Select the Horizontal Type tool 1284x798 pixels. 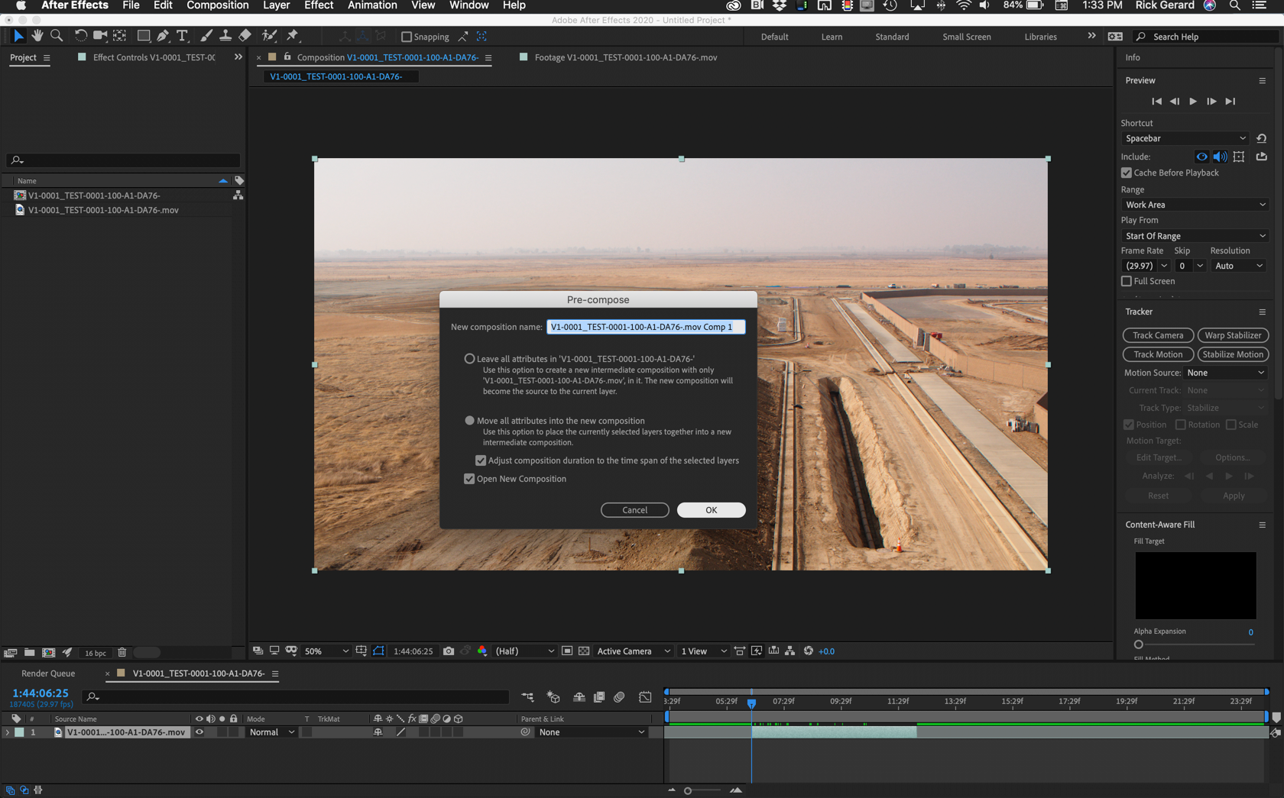(182, 35)
